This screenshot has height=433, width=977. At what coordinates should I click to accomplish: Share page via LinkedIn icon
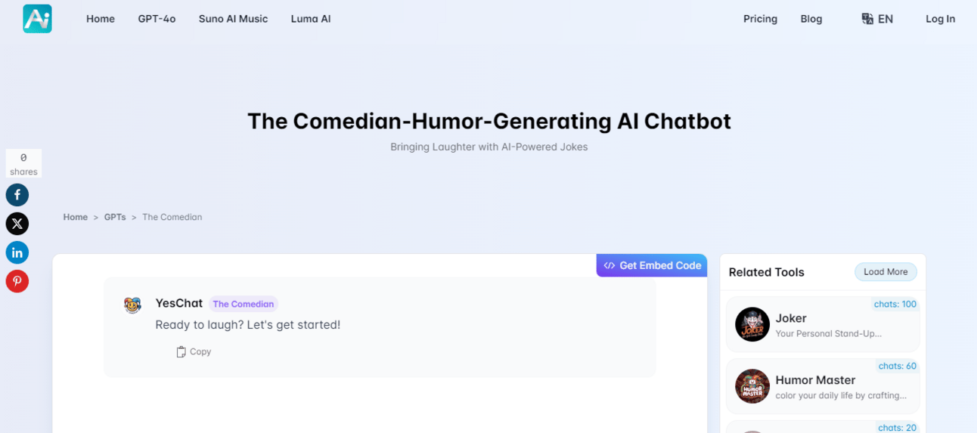[x=17, y=252]
